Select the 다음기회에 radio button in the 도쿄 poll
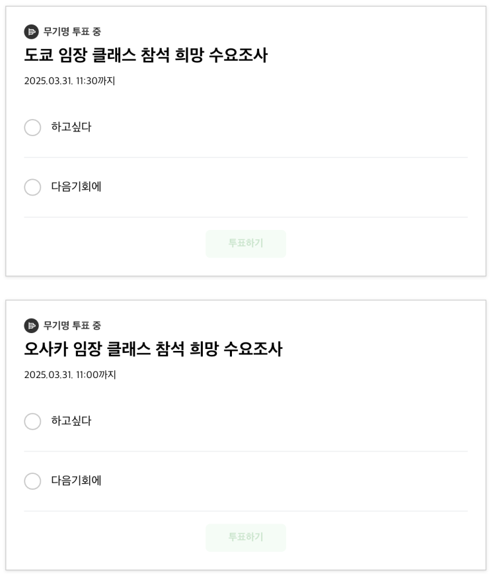491x577 pixels. point(32,187)
